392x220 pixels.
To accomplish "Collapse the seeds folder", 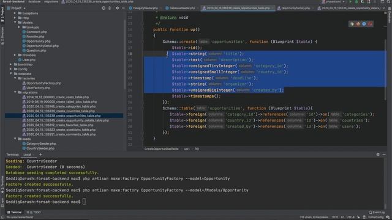I will point(15,139).
